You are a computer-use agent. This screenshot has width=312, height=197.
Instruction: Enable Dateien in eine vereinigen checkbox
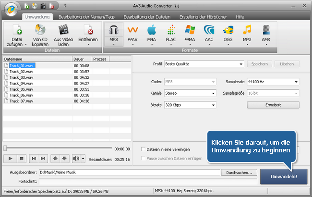tap(144, 149)
